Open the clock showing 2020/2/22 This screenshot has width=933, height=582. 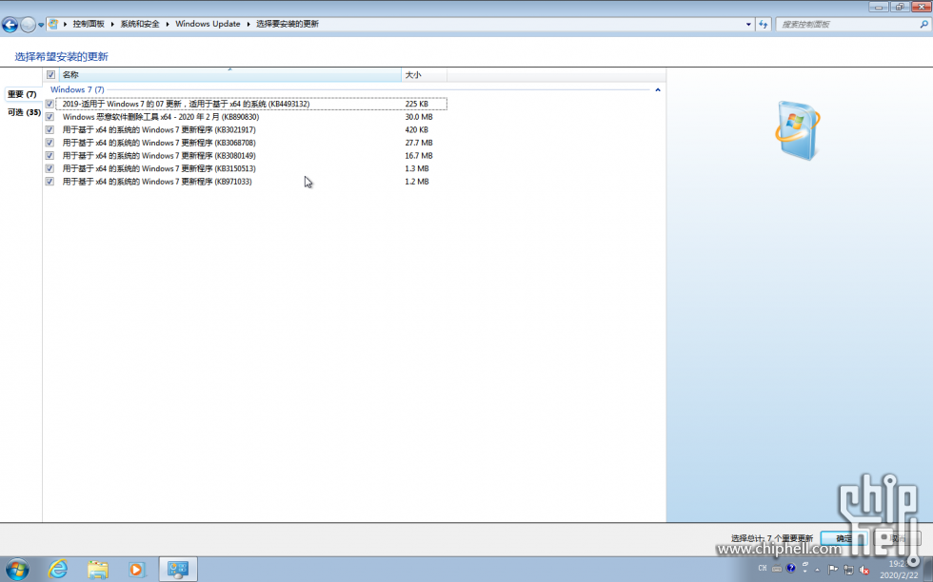(x=899, y=570)
